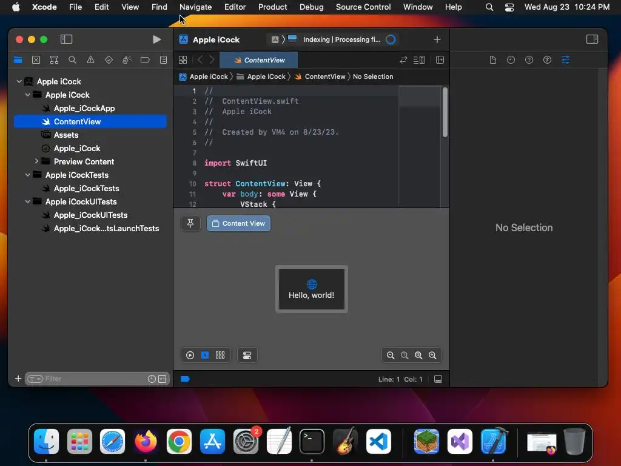Open the Report navigator
621x466 pixels.
click(x=163, y=60)
